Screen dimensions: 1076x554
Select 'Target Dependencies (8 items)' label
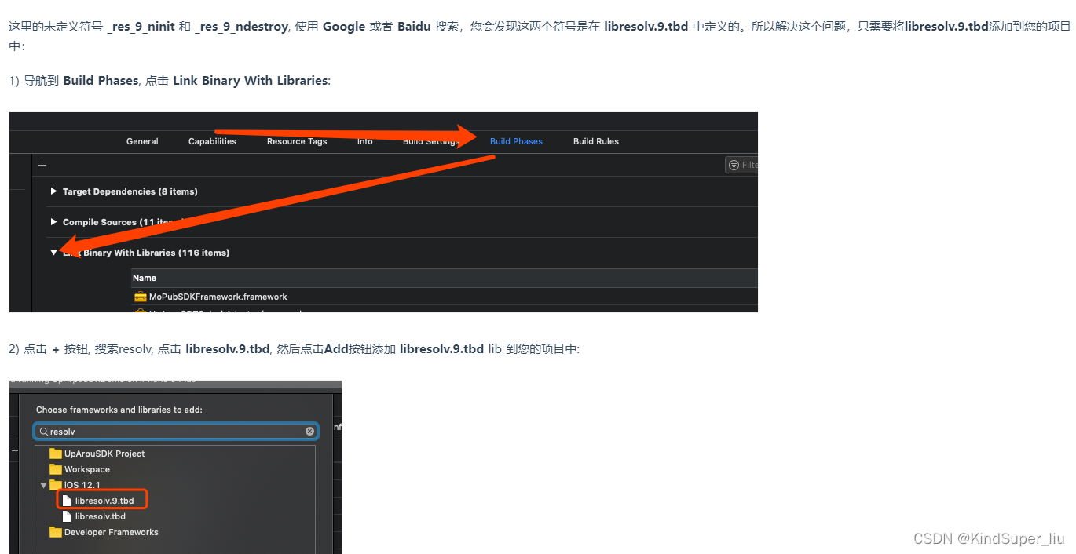(x=130, y=191)
